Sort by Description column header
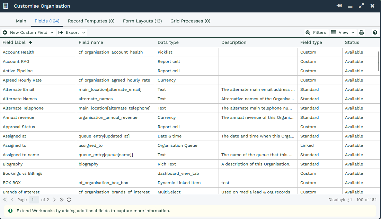The width and height of the screenshot is (381, 219). point(234,42)
